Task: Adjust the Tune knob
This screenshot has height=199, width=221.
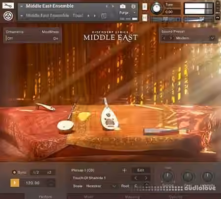Action: pos(156,8)
